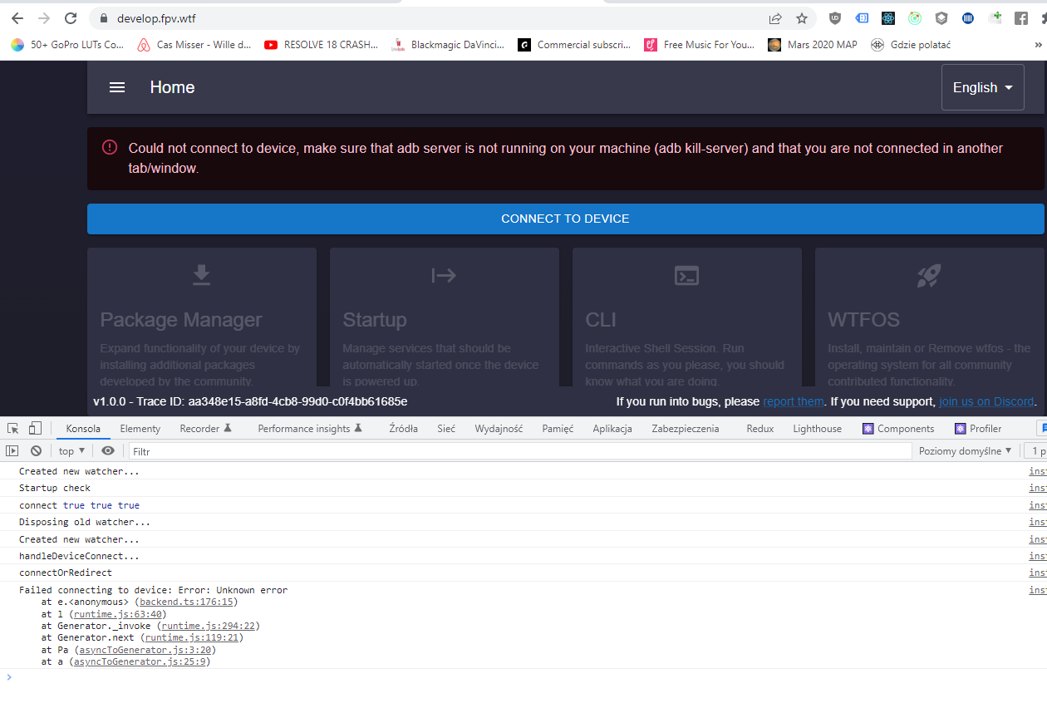Open the 'top' frame context dropdown
This screenshot has height=703, width=1047.
click(x=70, y=450)
